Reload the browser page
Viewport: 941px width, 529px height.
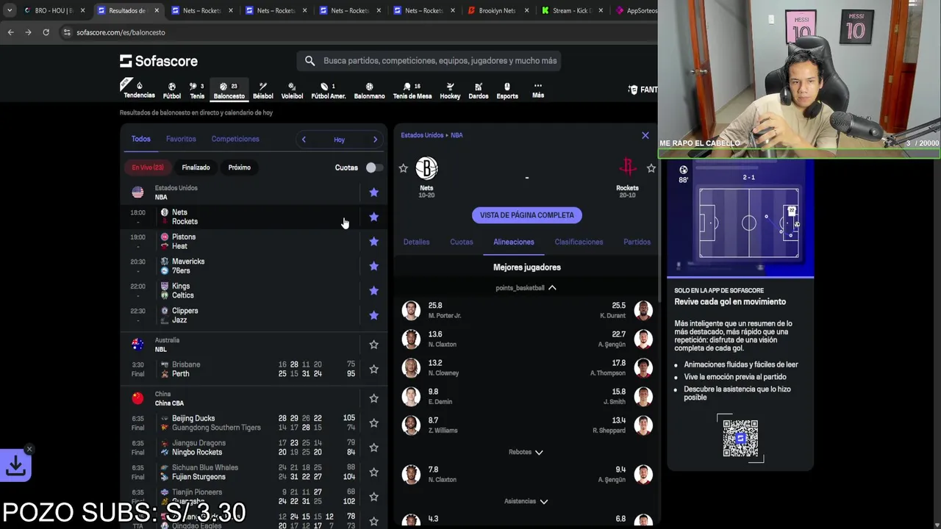point(46,32)
